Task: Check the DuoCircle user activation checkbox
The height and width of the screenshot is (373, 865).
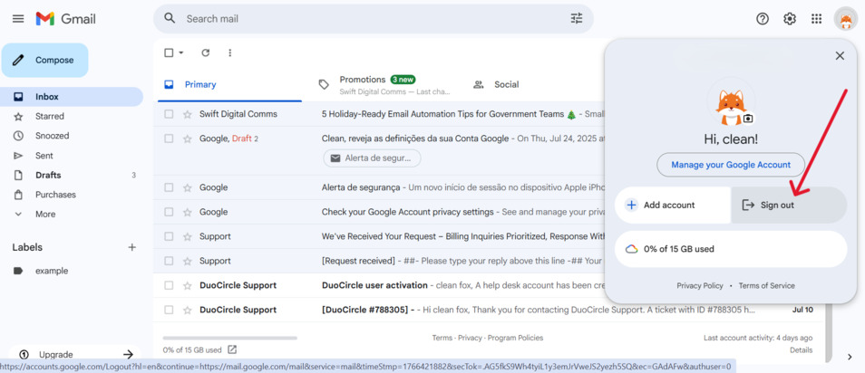Action: [x=169, y=285]
